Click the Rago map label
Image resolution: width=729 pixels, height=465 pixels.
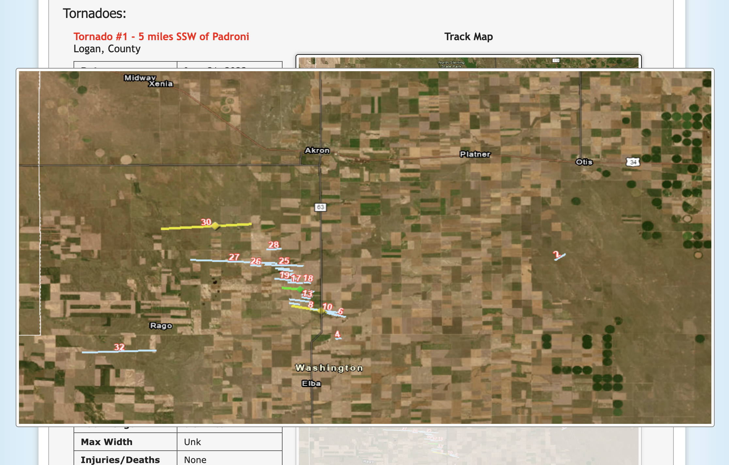pos(161,326)
